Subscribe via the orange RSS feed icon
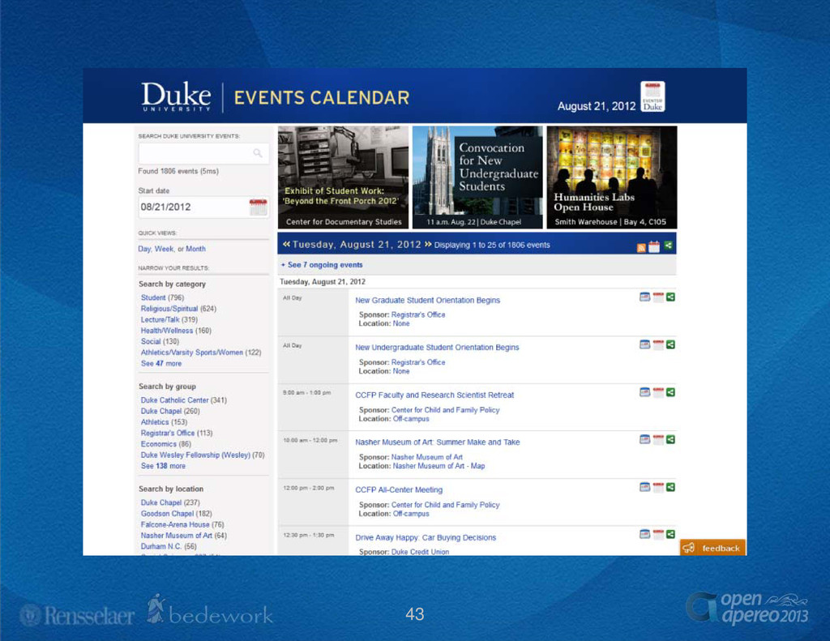Viewport: 830px width, 641px height. (x=641, y=247)
